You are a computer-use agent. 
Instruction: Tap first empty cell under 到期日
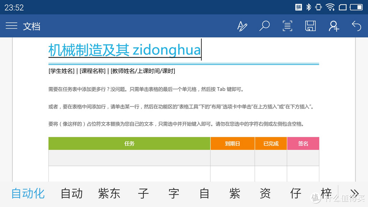pyautogui.click(x=233, y=158)
